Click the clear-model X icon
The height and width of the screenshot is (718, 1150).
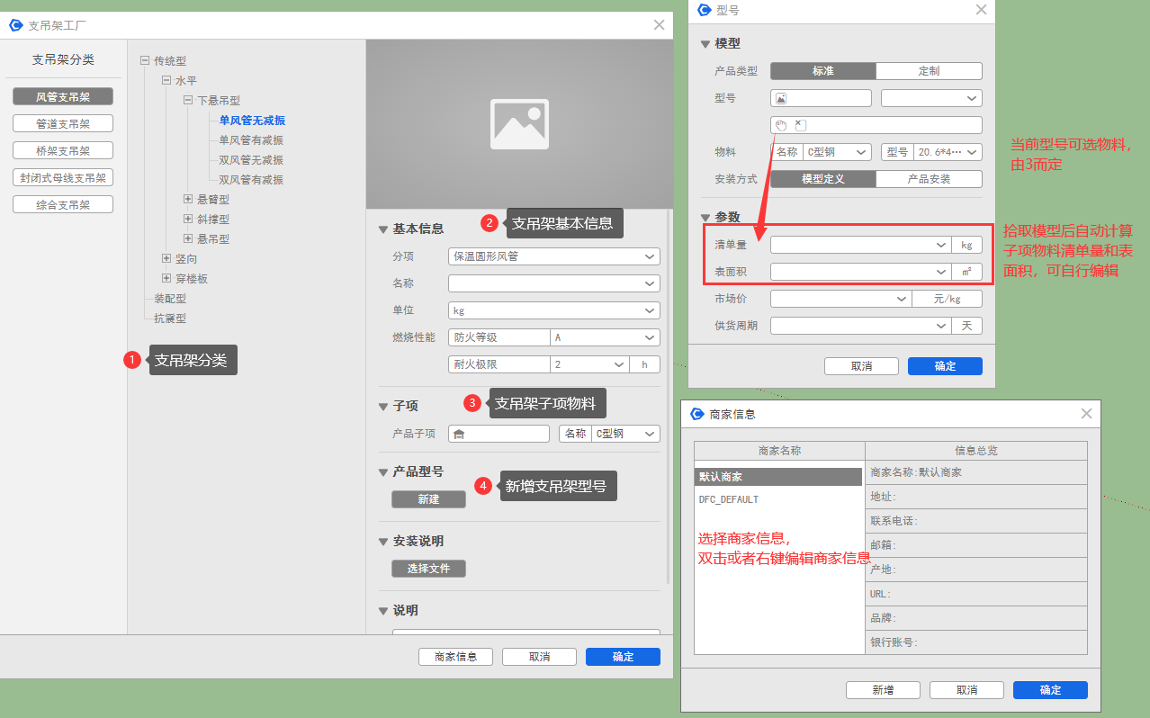click(800, 125)
